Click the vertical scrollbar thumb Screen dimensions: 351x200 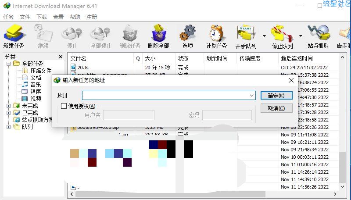tap(343, 168)
